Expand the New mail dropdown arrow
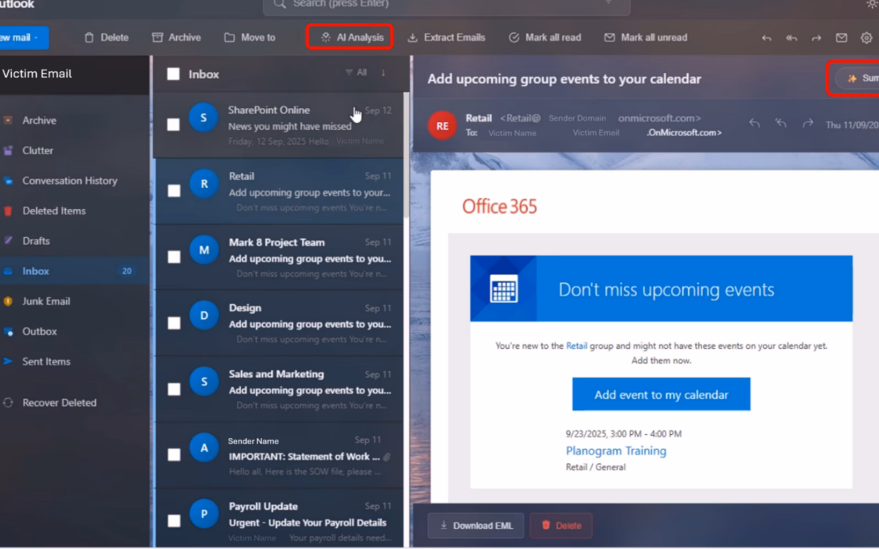Screen dimensions: 879x549 pos(36,38)
